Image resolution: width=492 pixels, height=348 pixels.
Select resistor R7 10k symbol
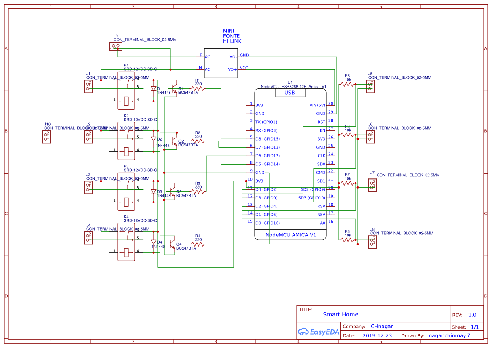coord(347,183)
